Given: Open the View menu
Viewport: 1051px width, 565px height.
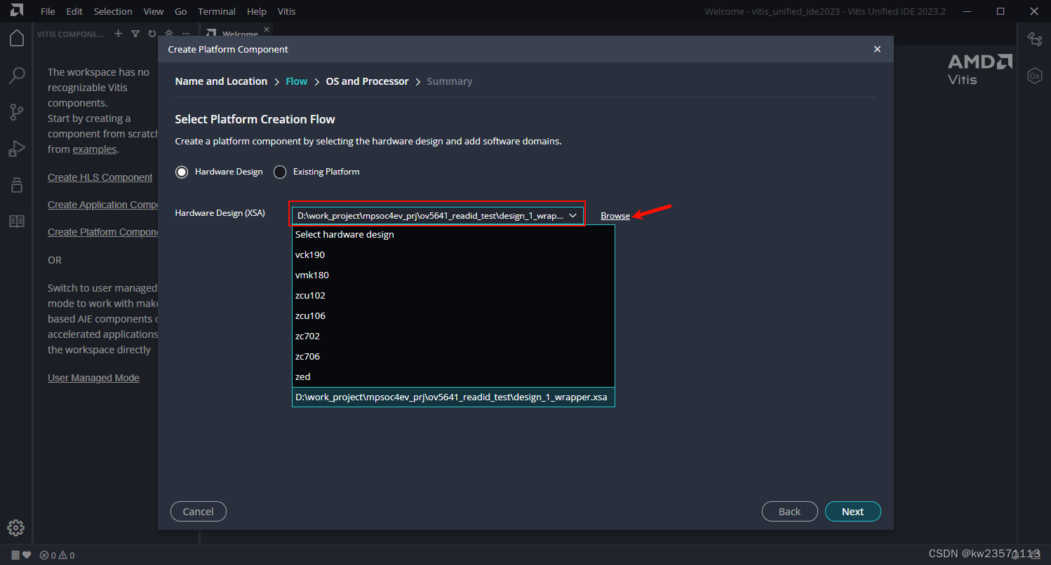Looking at the screenshot, I should tap(153, 11).
